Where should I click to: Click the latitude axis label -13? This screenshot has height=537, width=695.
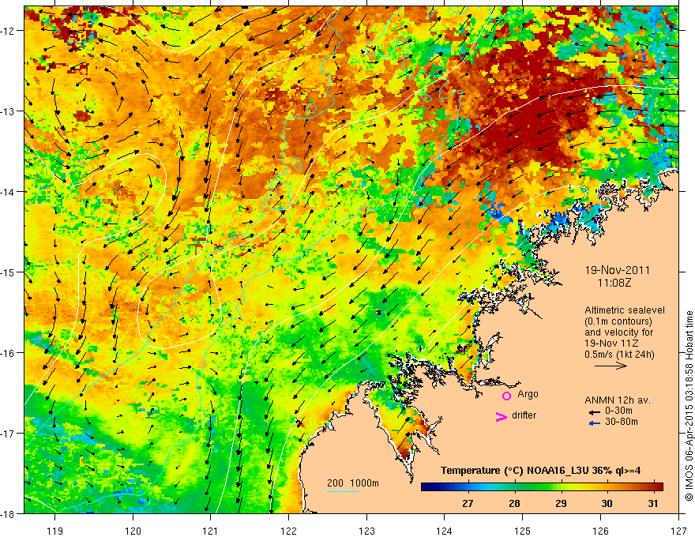[x=8, y=111]
